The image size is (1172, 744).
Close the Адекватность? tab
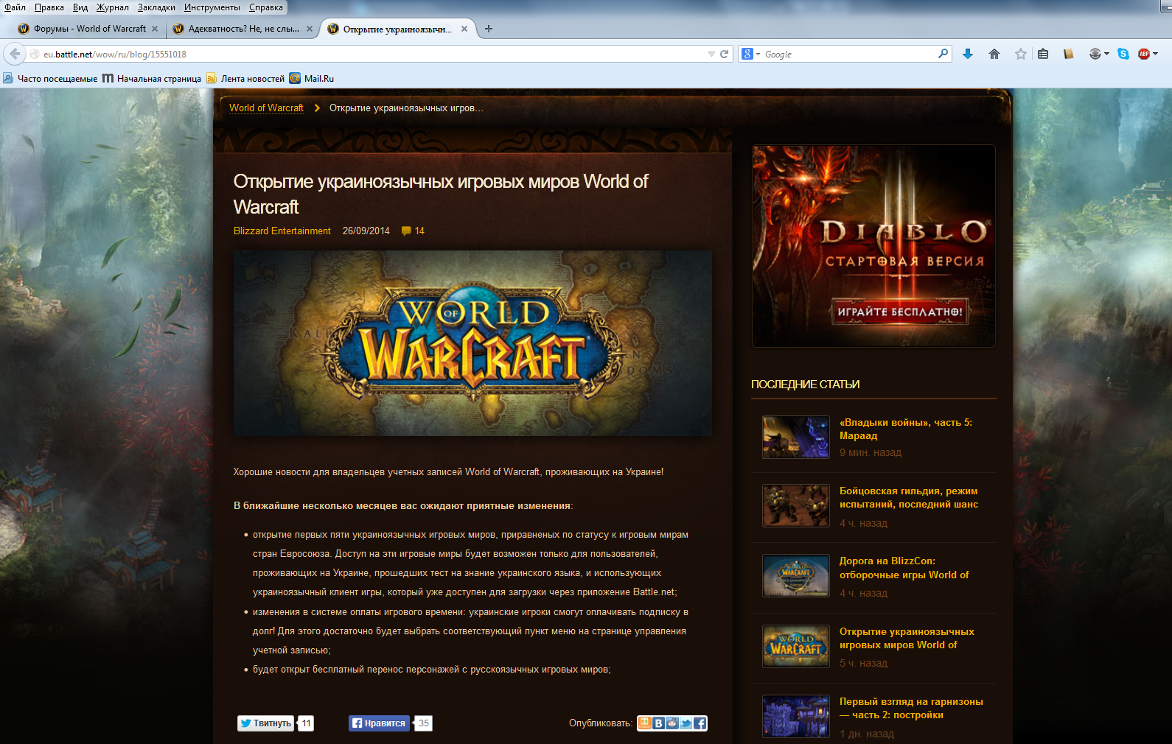[310, 29]
